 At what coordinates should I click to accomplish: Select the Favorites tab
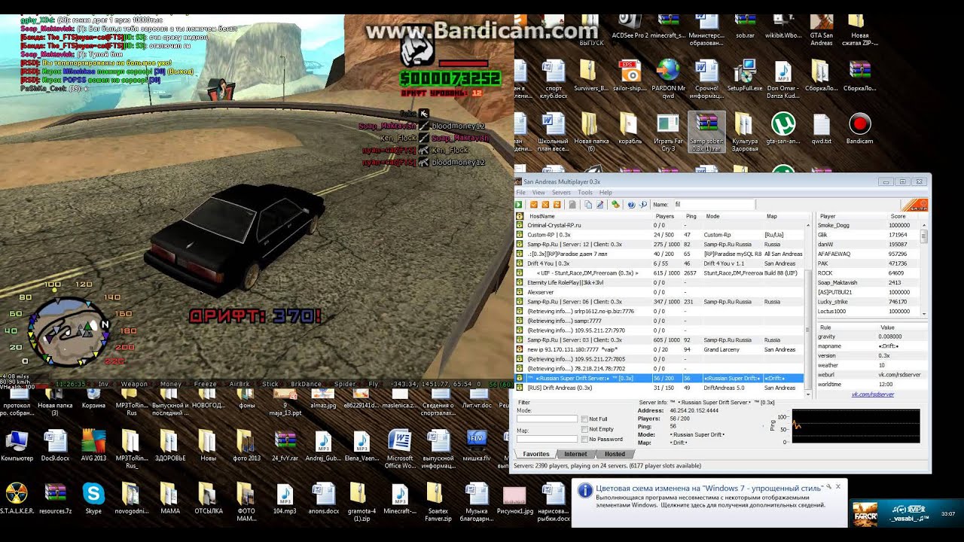536,454
